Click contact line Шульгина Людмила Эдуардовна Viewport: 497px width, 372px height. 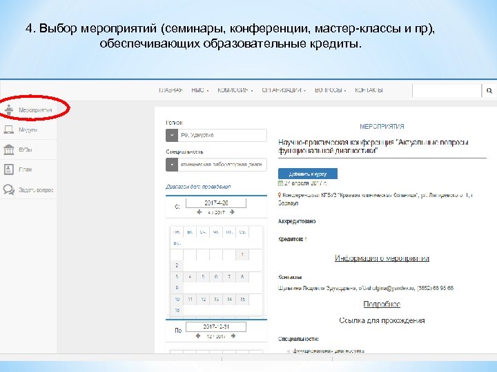366,288
